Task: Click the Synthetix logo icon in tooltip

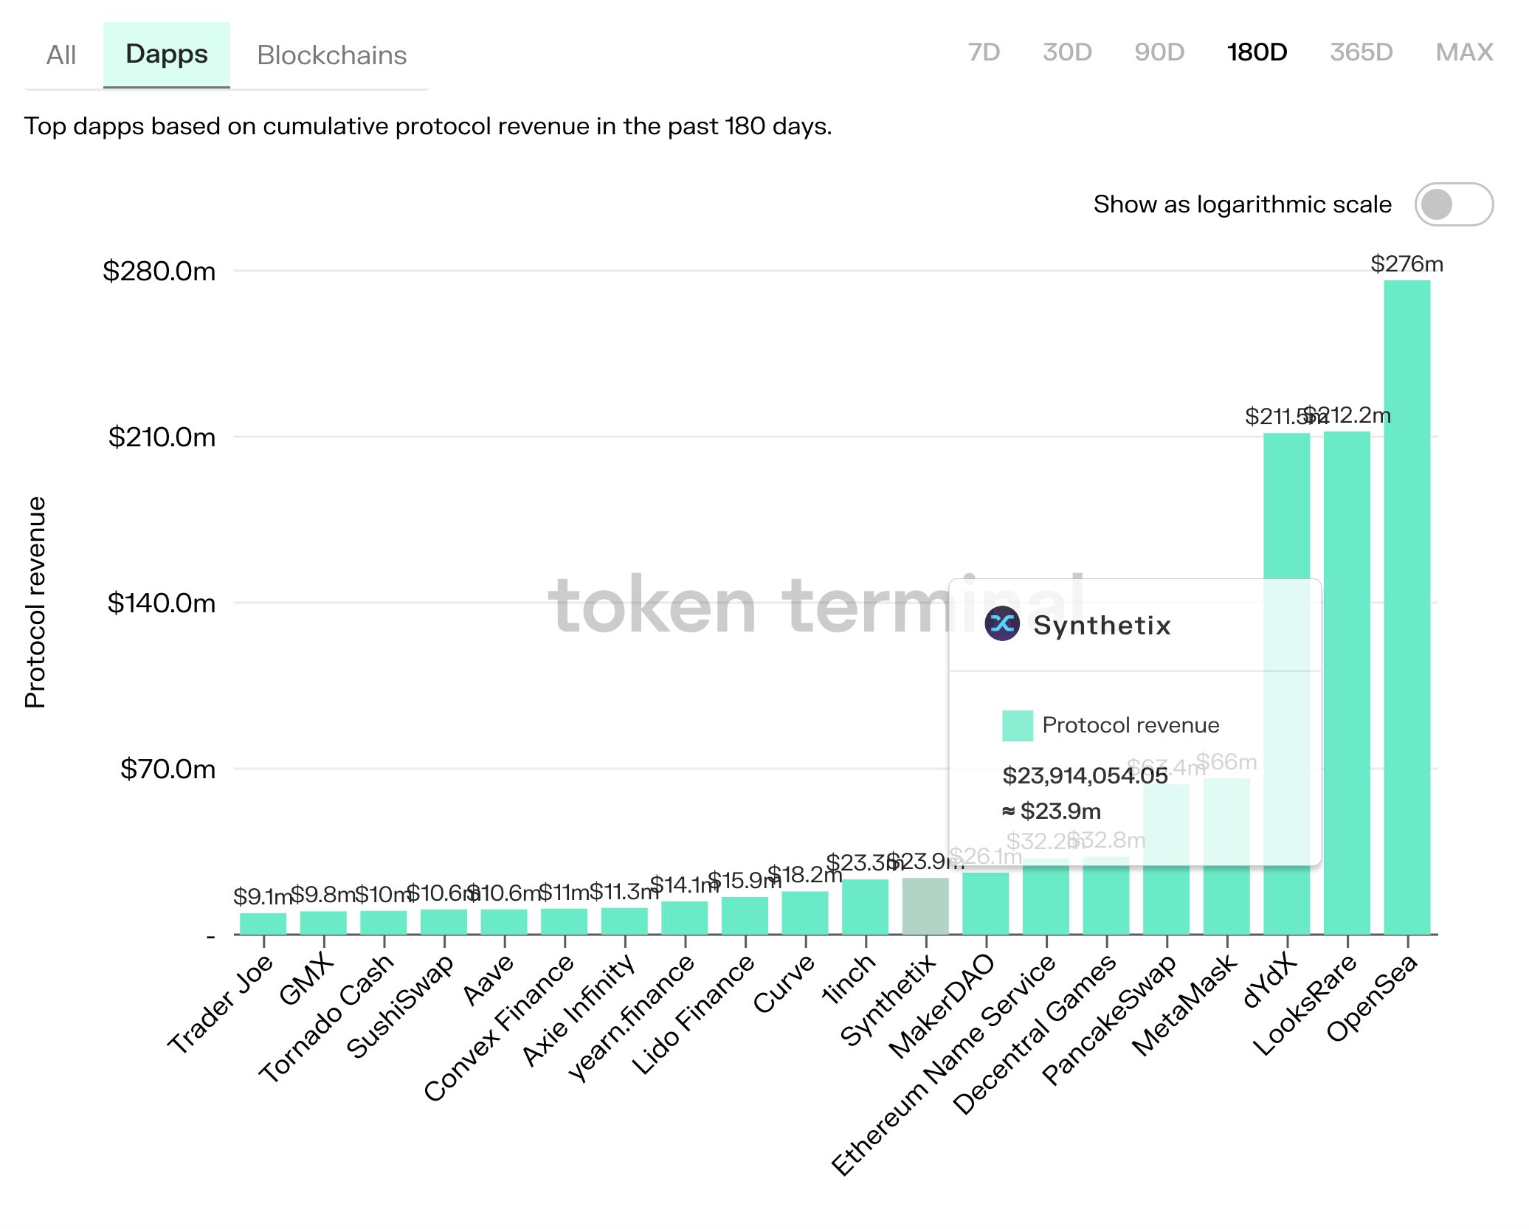Action: point(1002,624)
